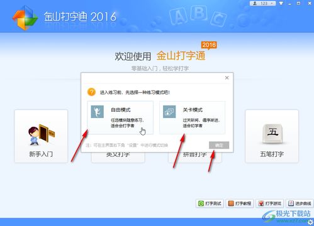Click the orange 打字教程 book icon

(231, 203)
